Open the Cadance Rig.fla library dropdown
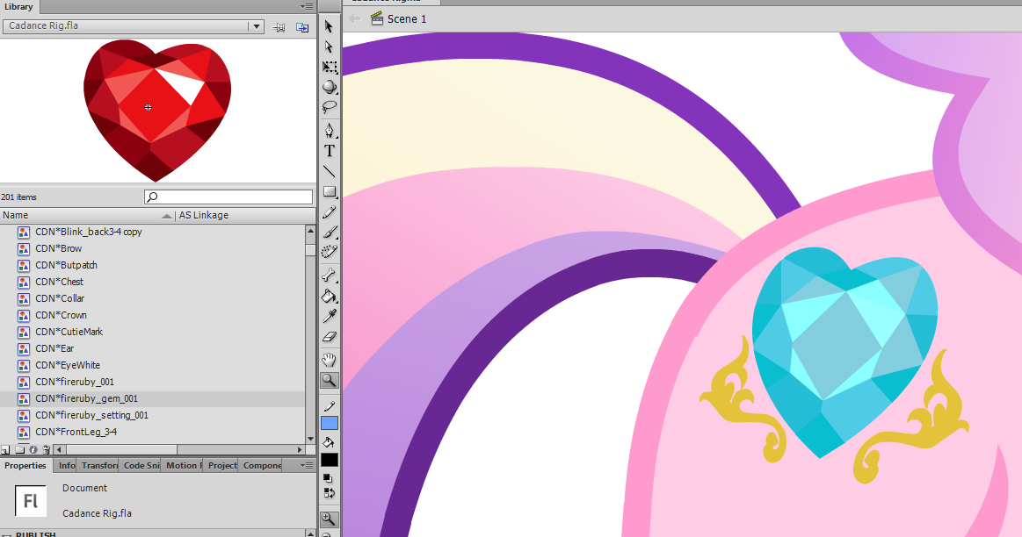1022x537 pixels. 257,27
